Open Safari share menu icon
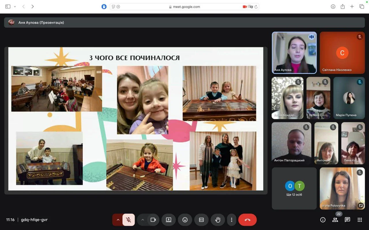This screenshot has height=230, width=369. [x=343, y=7]
